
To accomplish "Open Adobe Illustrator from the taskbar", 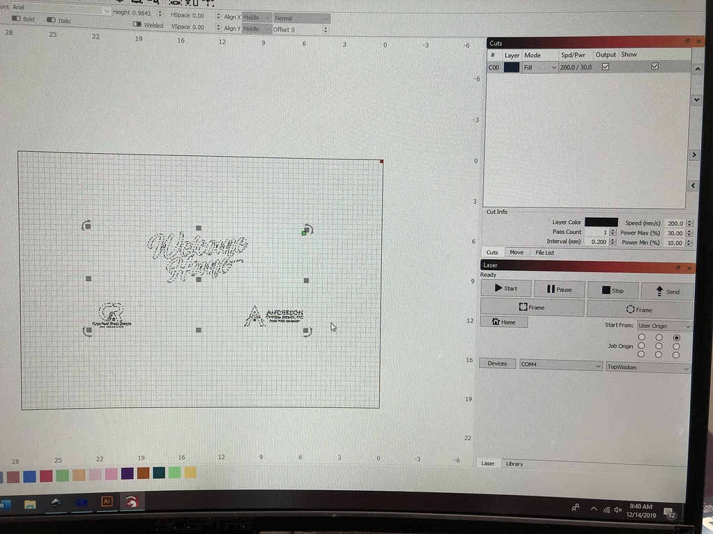I will coord(107,501).
